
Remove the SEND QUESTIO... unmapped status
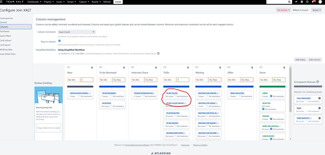(319, 118)
